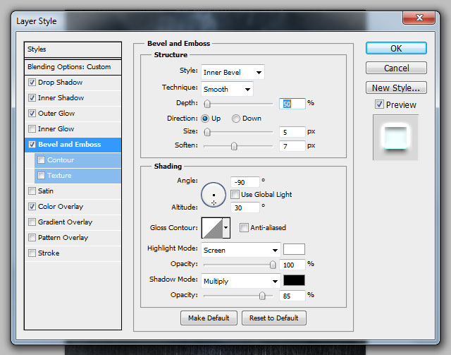Open the Contour sub-settings row
Image resolution: width=451 pixels, height=355 pixels.
point(78,160)
